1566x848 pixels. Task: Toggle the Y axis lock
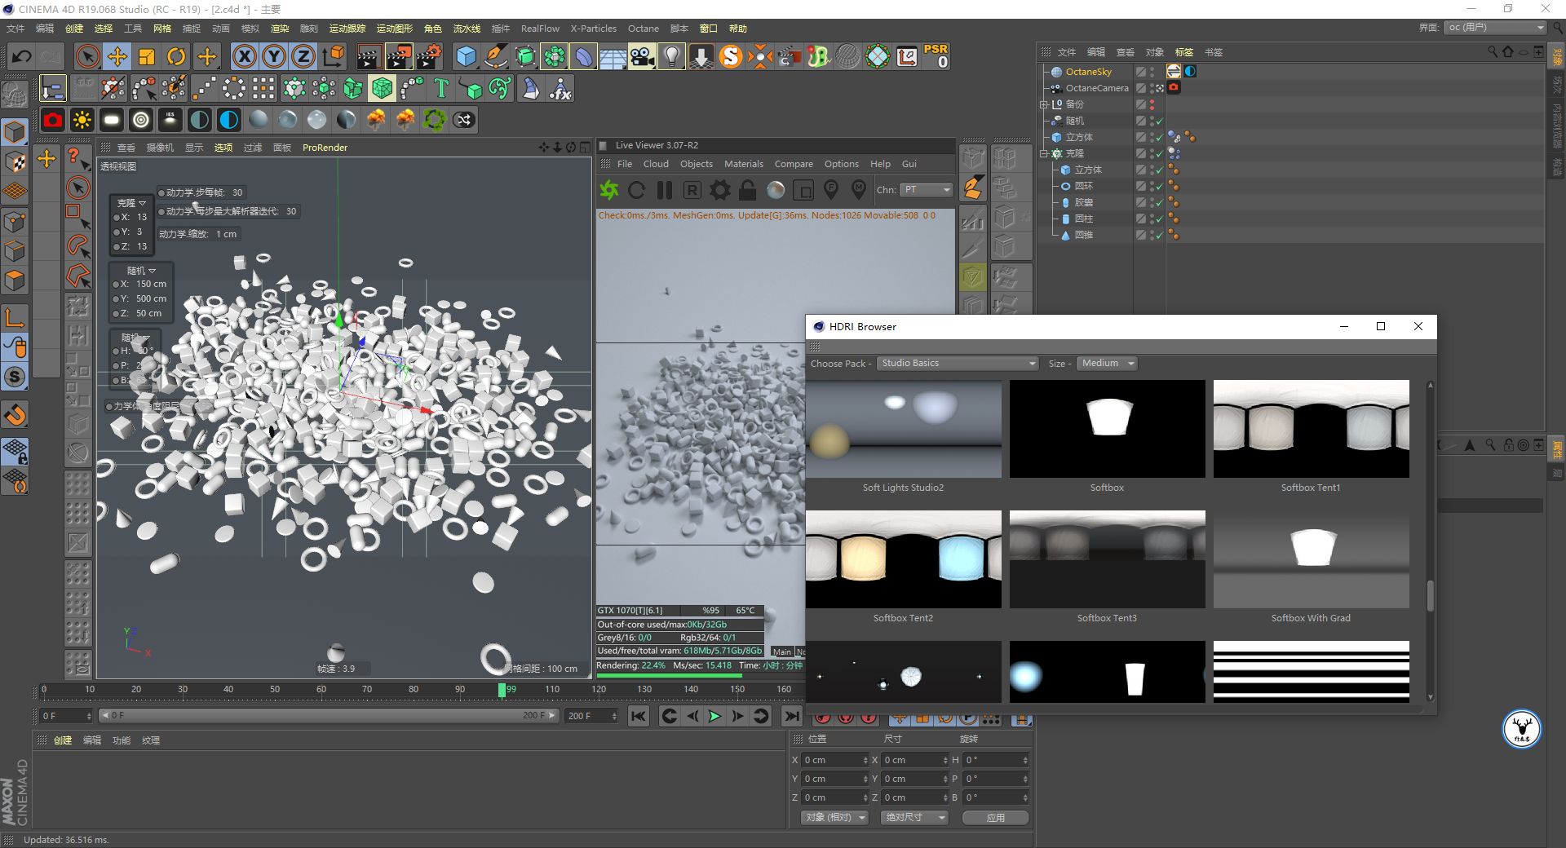click(x=274, y=56)
